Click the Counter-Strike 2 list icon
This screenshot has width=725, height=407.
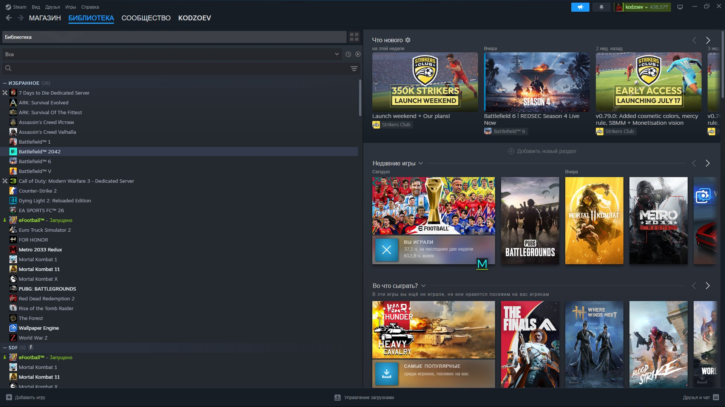13,191
